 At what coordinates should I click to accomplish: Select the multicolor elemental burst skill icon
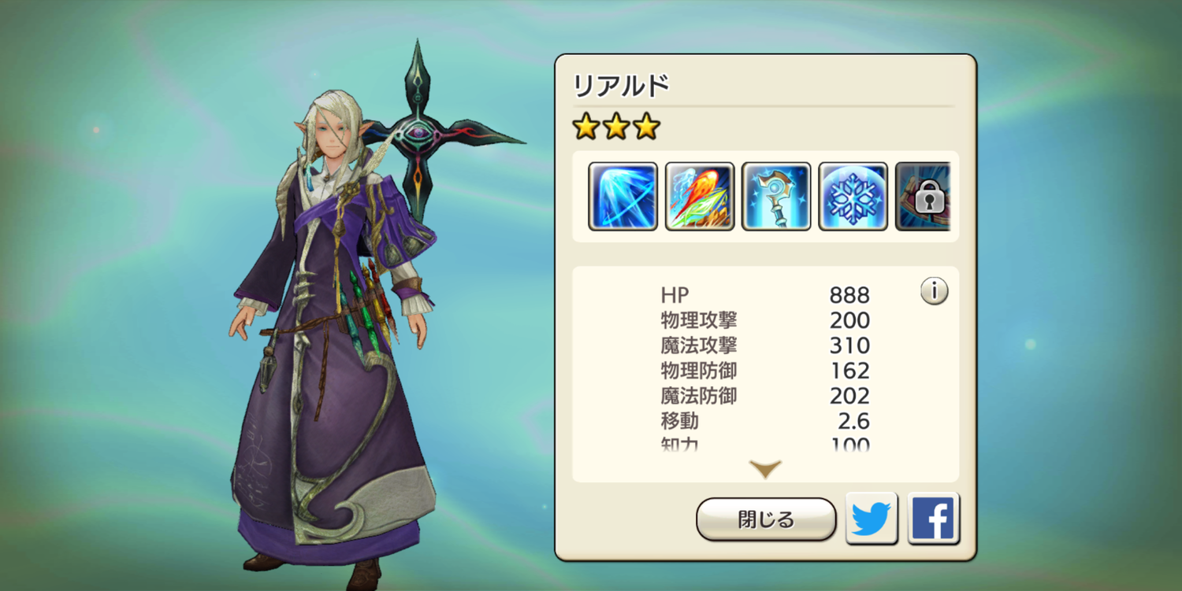coord(700,196)
